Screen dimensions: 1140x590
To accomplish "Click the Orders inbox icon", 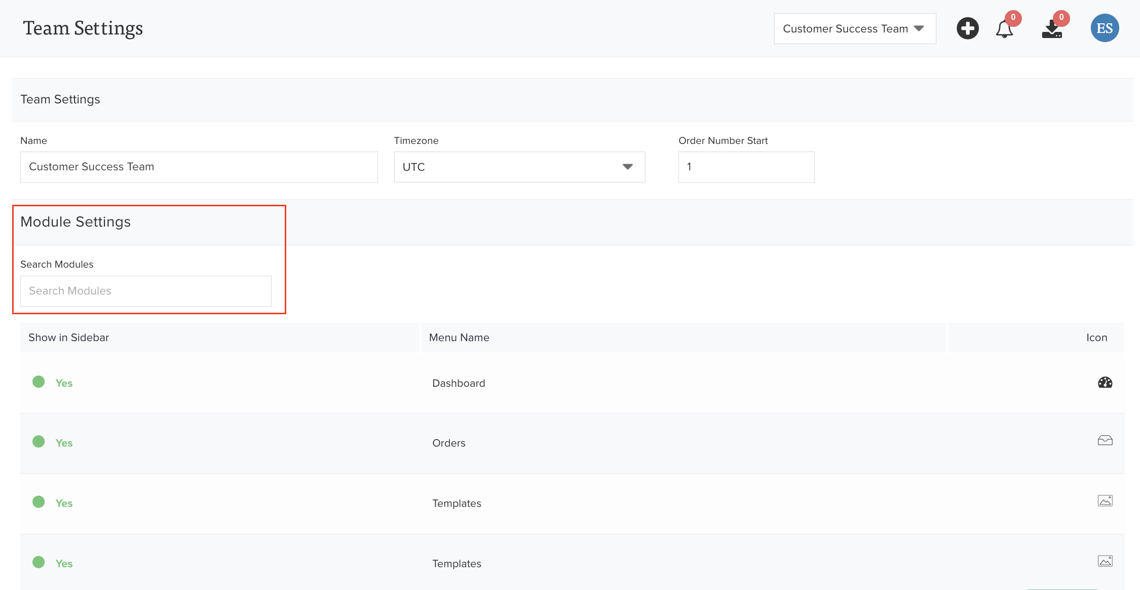I will pyautogui.click(x=1105, y=440).
